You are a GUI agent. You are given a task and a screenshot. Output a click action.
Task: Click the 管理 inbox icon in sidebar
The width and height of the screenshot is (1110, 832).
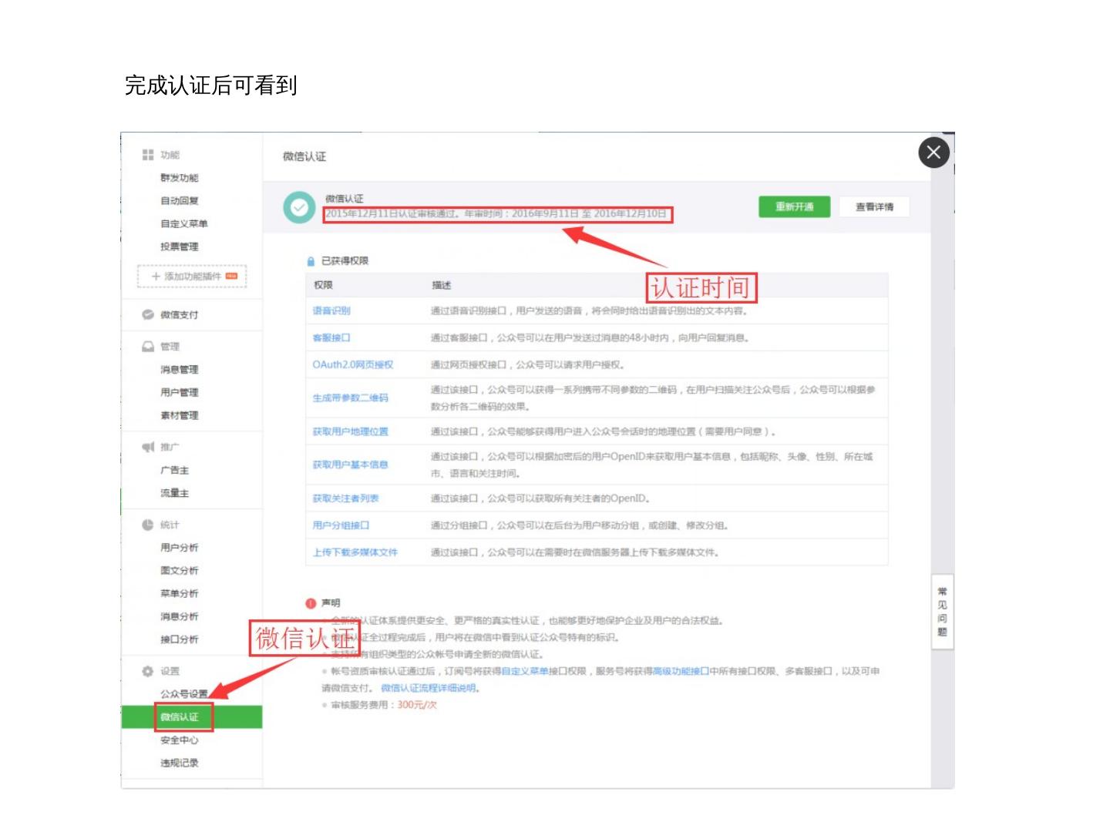click(148, 347)
